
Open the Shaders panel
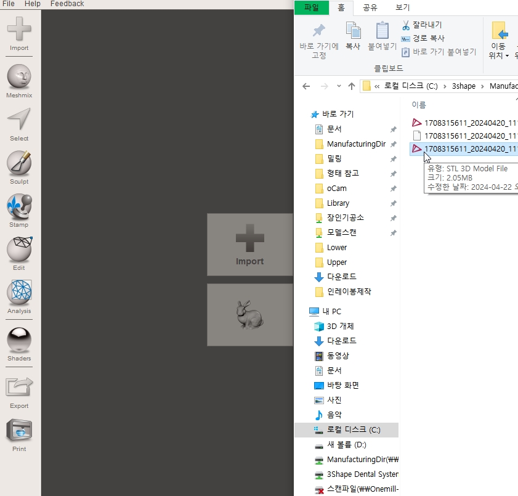point(19,344)
